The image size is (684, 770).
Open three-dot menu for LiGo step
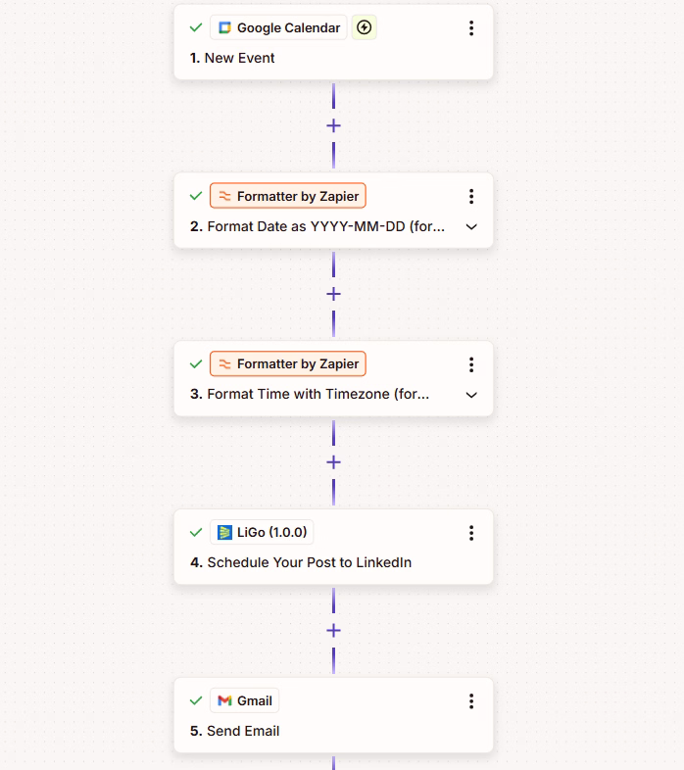[471, 533]
